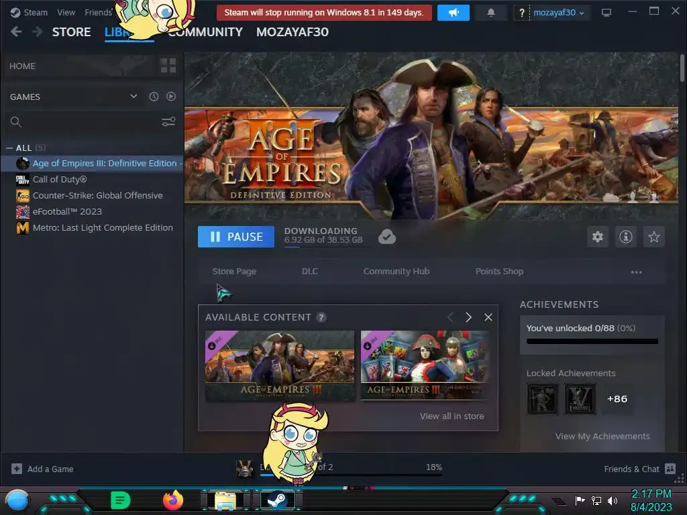Click Available Content help question mark
687x515 pixels.
point(321,317)
